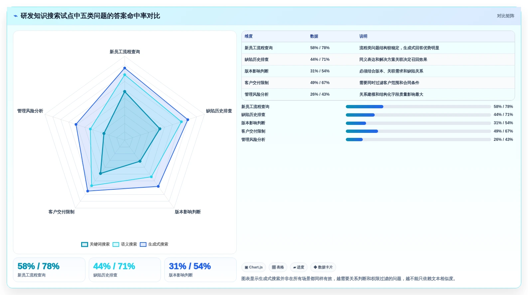Select the 缺陷历史排查 table row cell
This screenshot has height=295, width=528.
pyautogui.click(x=257, y=59)
